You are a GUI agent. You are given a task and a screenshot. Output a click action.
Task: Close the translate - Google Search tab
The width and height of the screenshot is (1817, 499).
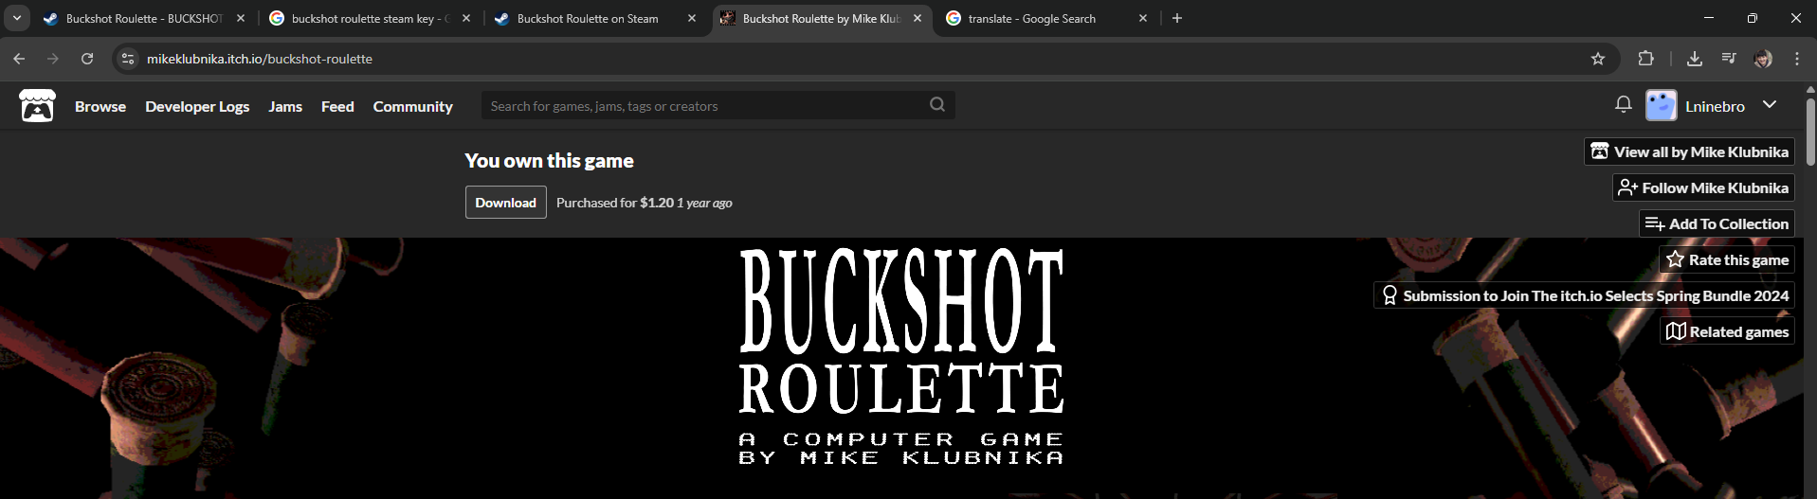[1143, 18]
